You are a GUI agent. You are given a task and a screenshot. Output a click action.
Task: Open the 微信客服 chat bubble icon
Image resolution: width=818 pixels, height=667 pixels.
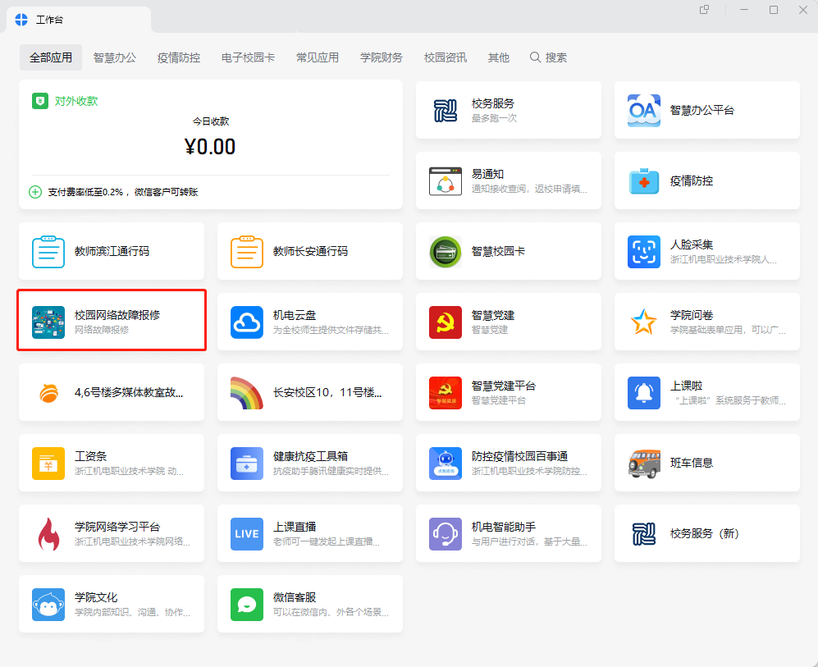247,605
